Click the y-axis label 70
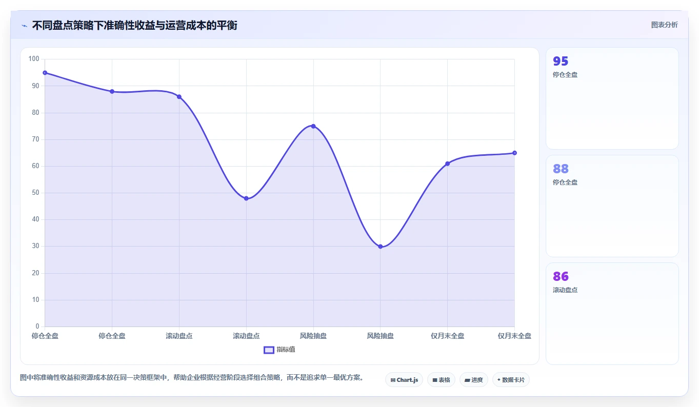 pyautogui.click(x=35, y=139)
